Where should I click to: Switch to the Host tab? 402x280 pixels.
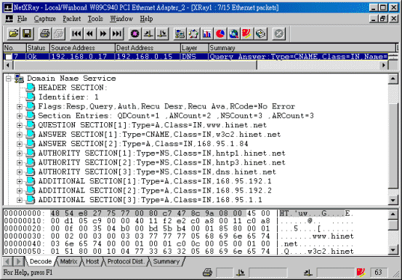point(92,262)
